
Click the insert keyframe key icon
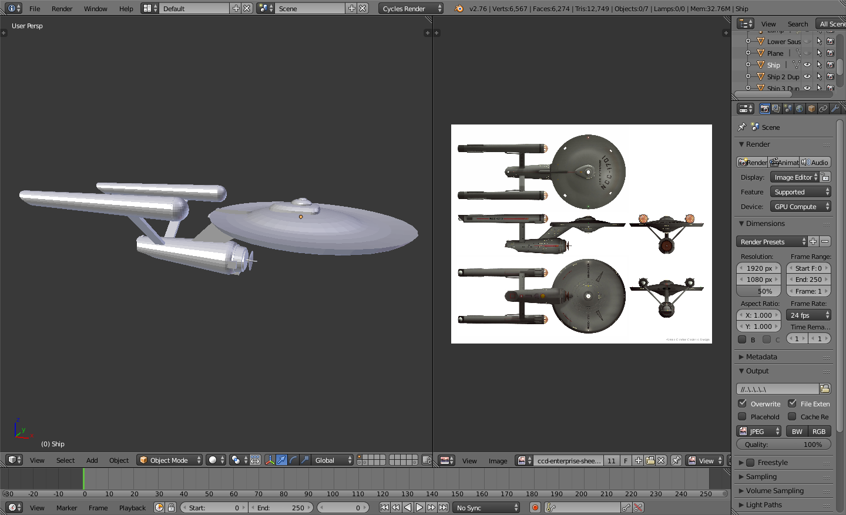click(x=627, y=507)
